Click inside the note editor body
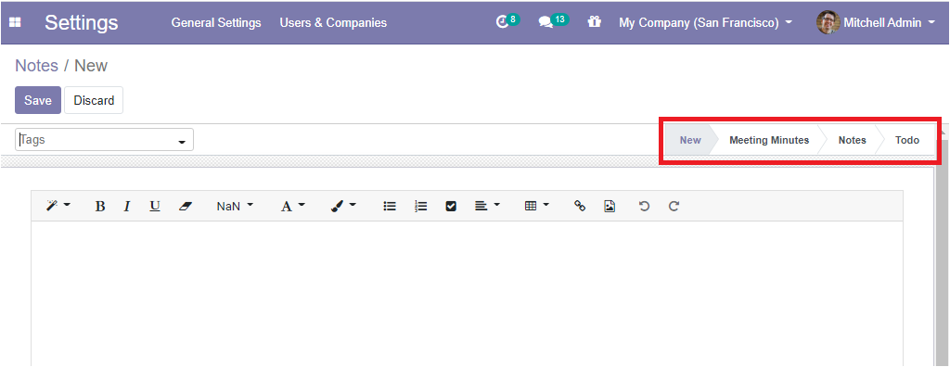950x367 pixels. (467, 294)
